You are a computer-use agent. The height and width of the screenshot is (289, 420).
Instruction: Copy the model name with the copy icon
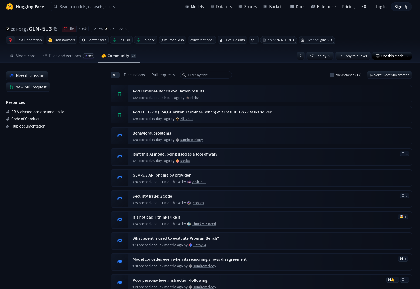[x=55, y=29]
